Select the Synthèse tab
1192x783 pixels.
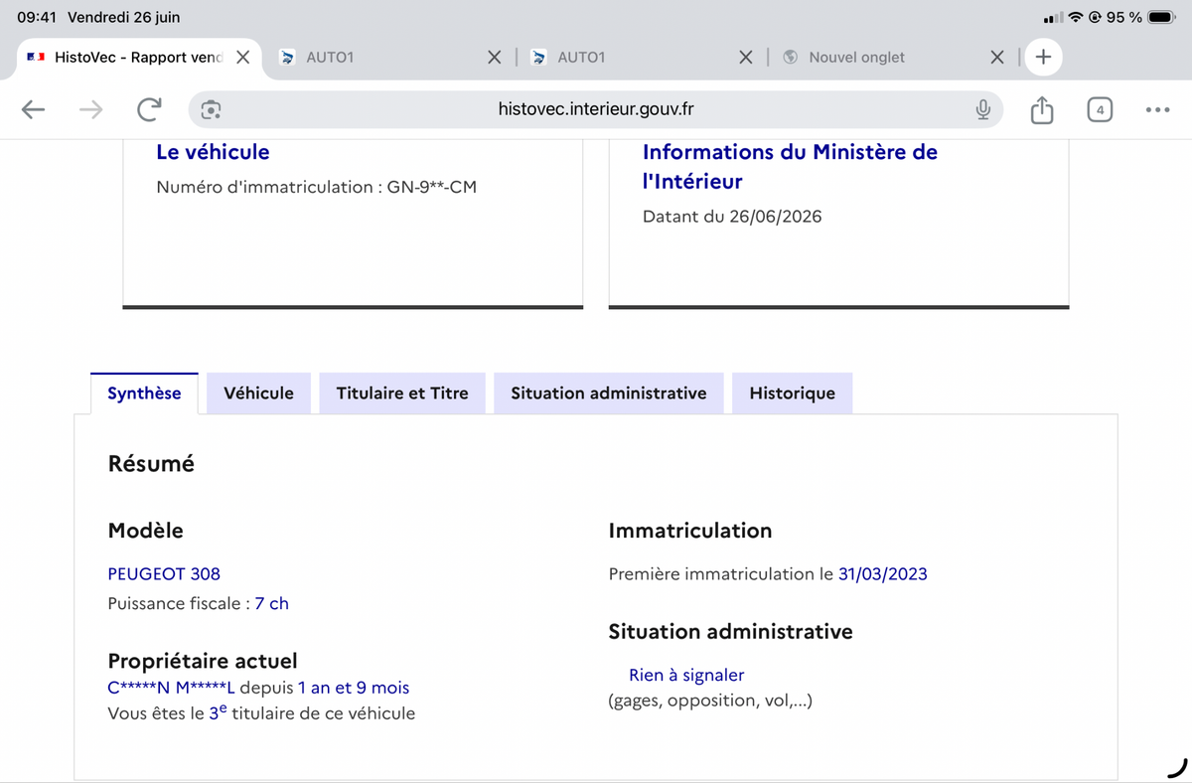point(144,393)
